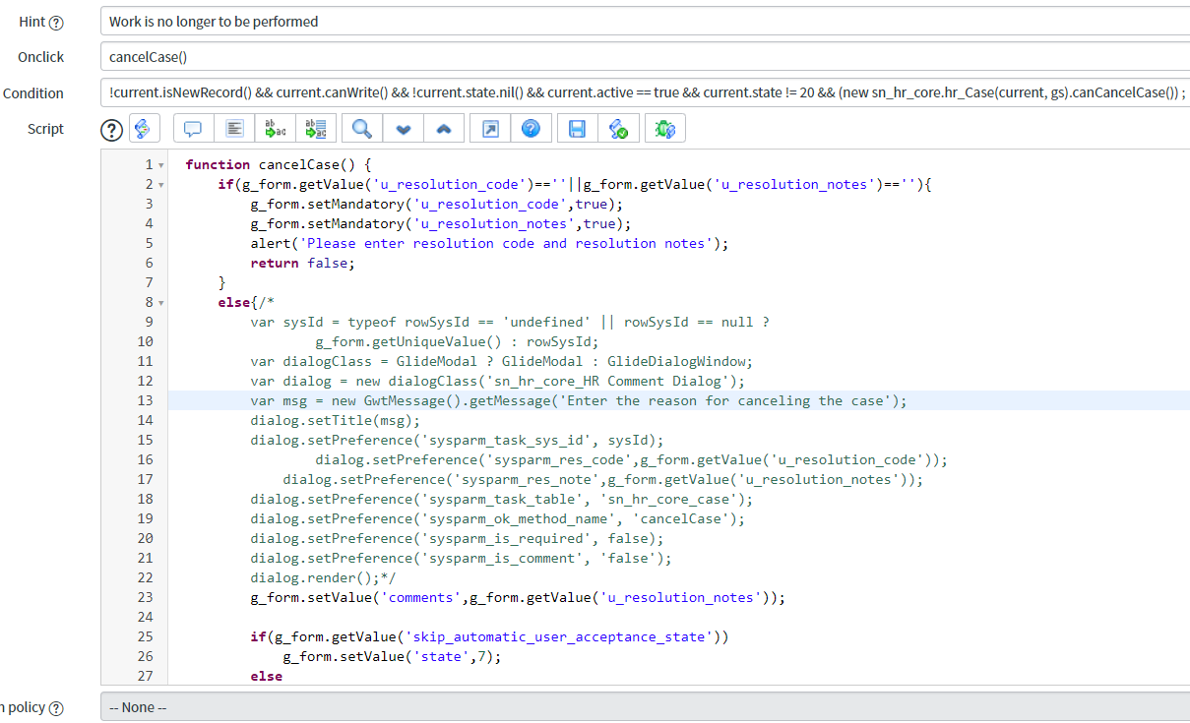
Task: Click the 'var sysId = typeof rowSysId' line
Action: 510,322
